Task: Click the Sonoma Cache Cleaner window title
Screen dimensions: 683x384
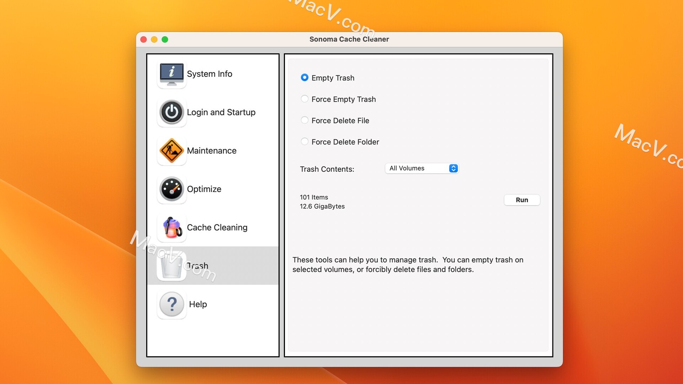Action: point(349,39)
